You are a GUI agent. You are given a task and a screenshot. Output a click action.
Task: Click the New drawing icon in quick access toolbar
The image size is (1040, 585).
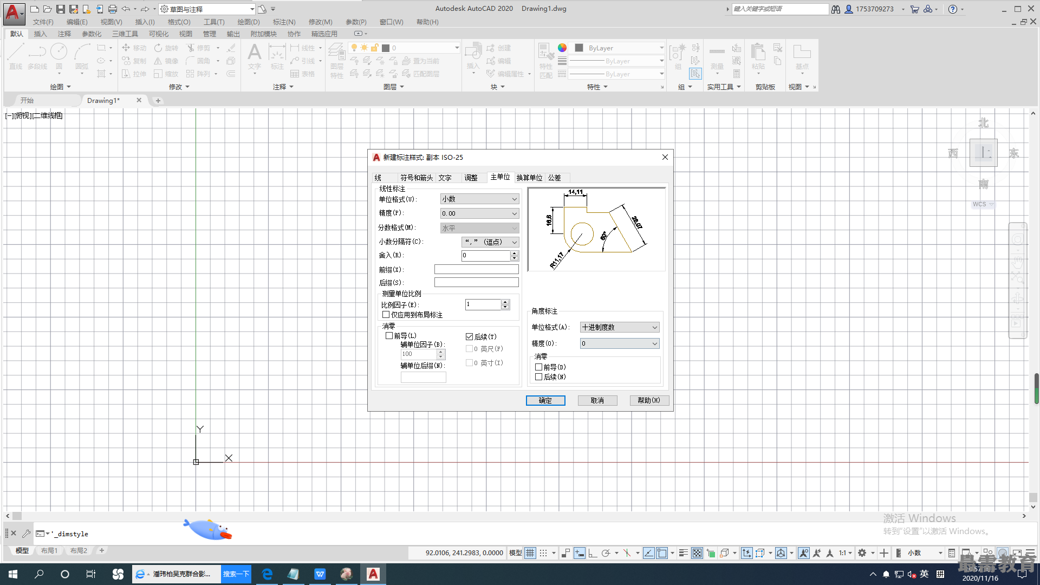34,9
